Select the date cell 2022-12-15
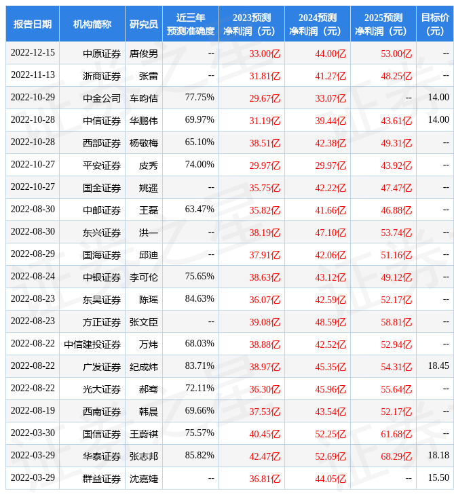The height and width of the screenshot is (495, 454). point(33,52)
